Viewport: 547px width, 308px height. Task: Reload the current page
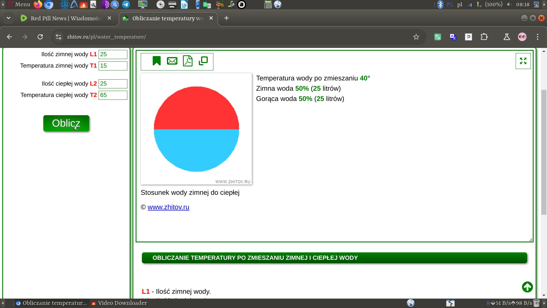click(x=40, y=37)
